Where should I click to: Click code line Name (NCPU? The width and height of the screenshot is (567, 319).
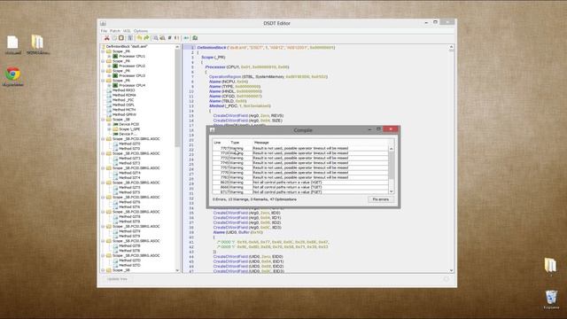click(229, 82)
